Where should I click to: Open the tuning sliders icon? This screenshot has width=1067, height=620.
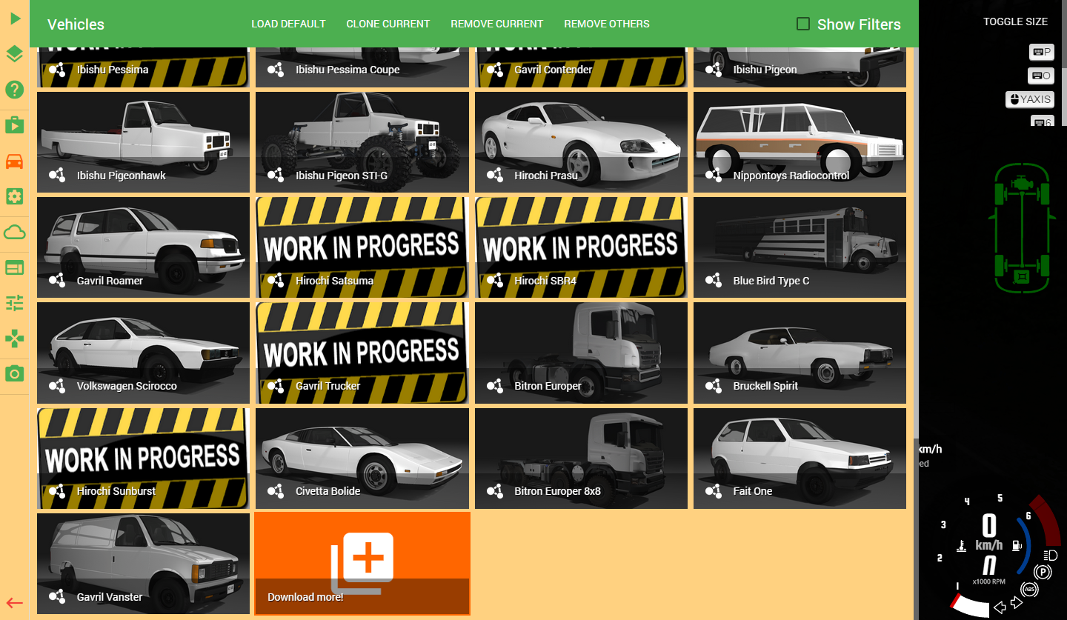15,303
